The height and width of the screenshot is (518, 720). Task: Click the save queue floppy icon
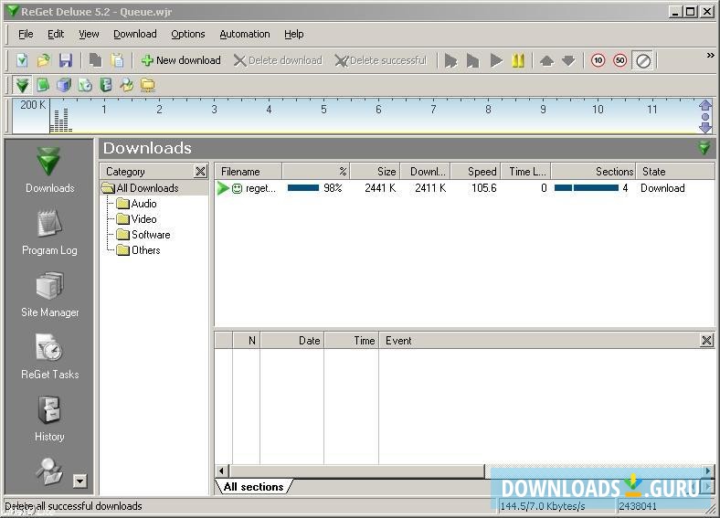pos(66,60)
